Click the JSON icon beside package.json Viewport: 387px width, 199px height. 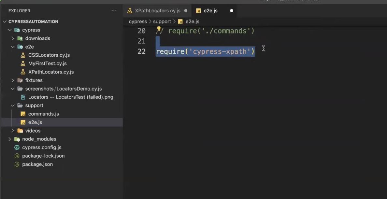17,164
